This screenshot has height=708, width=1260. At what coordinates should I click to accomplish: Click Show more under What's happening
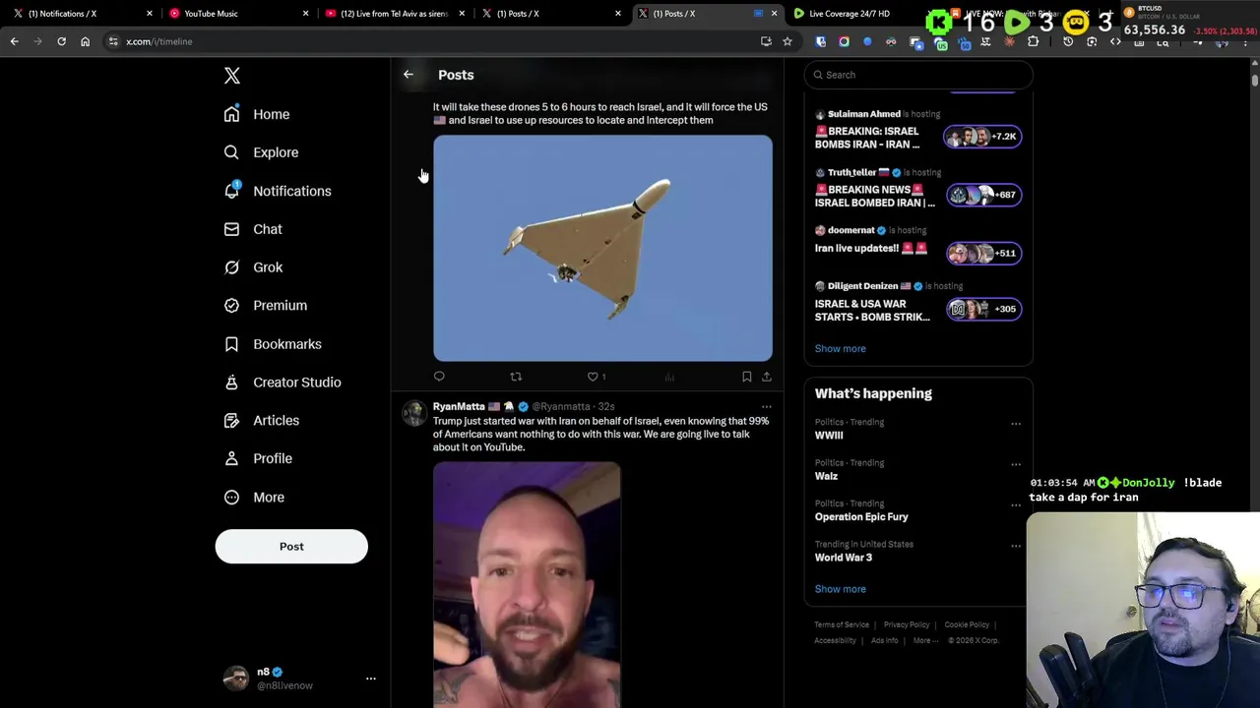[x=840, y=589]
